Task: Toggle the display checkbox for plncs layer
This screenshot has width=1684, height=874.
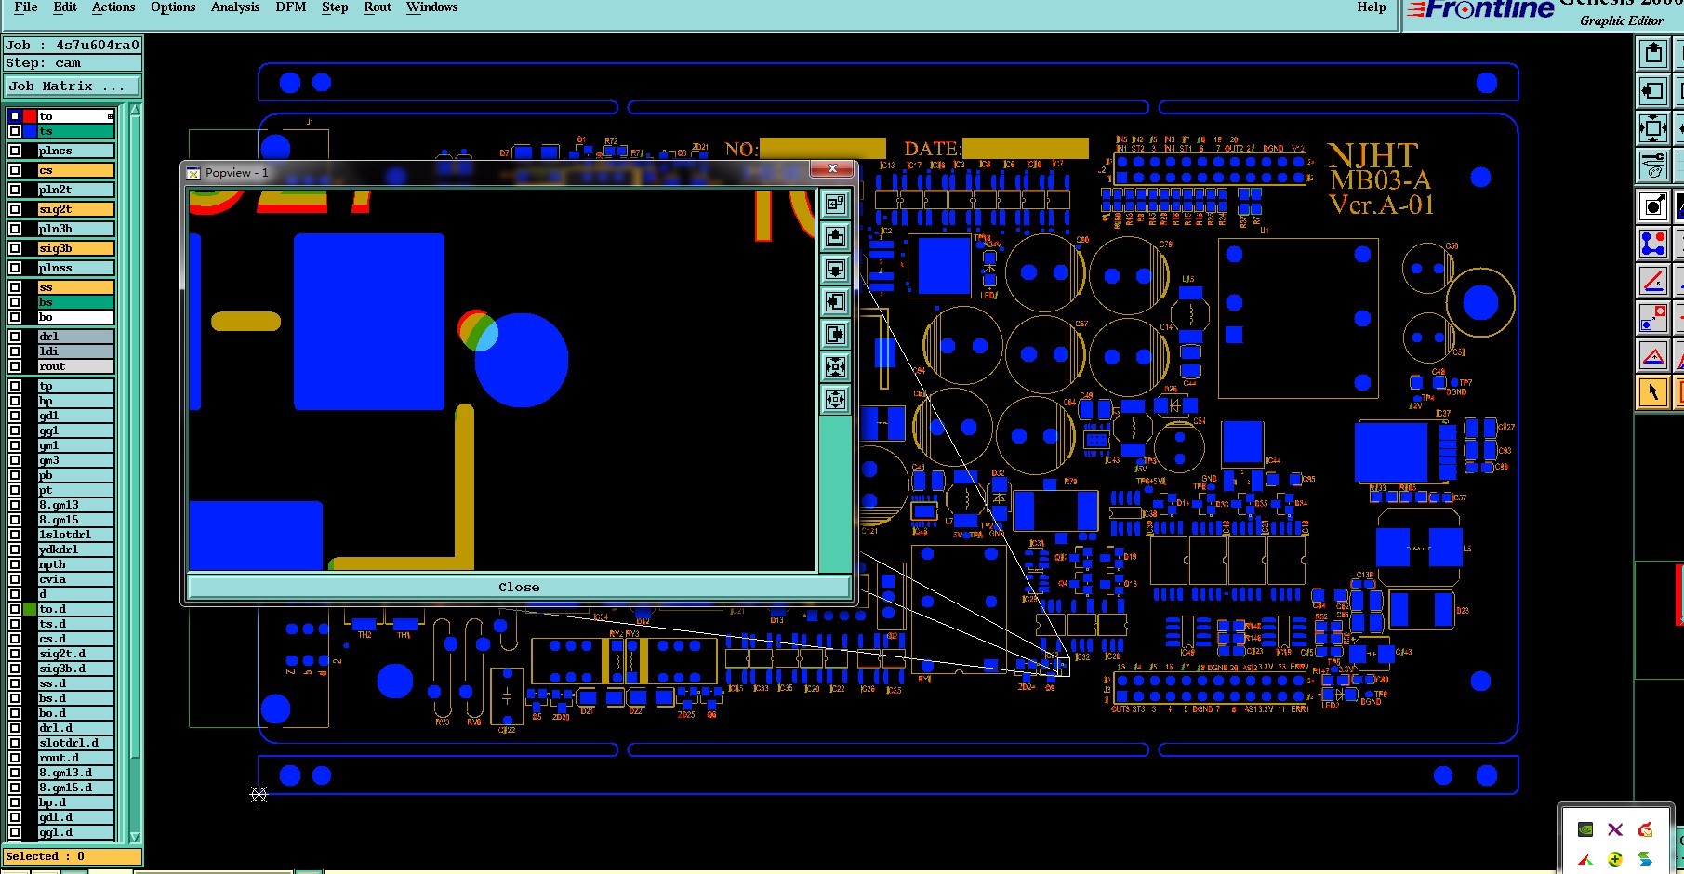Action: (x=15, y=151)
